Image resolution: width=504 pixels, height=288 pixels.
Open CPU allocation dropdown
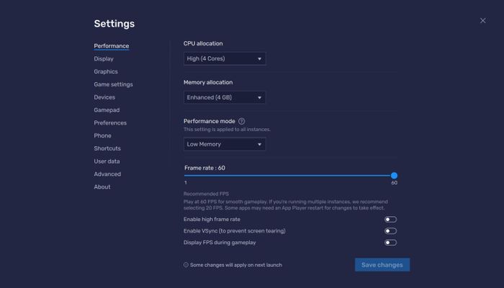coord(225,58)
